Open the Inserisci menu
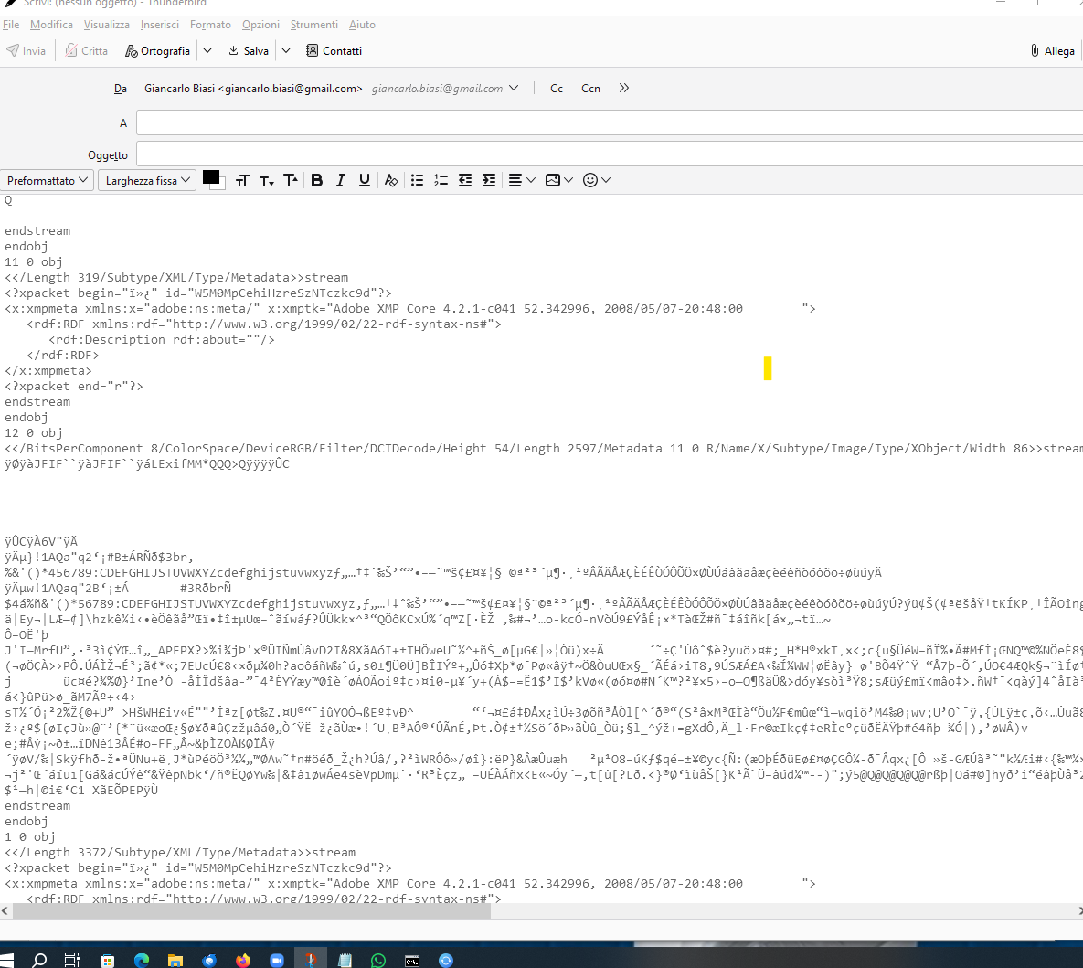Viewport: 1083px width, 968px height. (160, 25)
